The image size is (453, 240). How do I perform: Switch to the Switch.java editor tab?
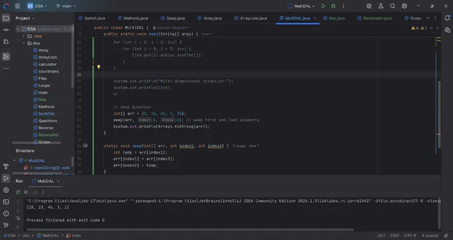pos(91,18)
